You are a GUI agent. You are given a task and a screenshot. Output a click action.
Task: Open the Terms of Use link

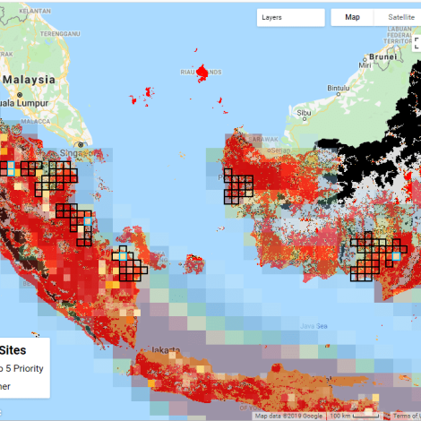pos(406,416)
